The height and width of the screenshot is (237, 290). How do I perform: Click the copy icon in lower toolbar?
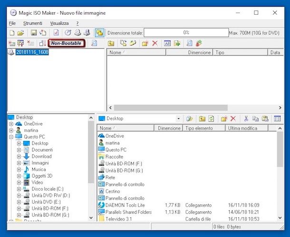coord(255,119)
